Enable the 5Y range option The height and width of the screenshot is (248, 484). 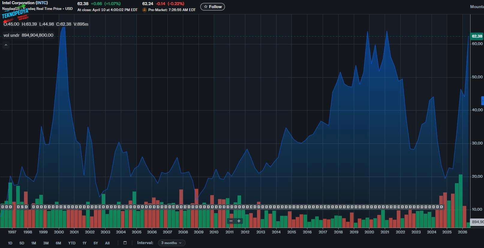pos(96,243)
